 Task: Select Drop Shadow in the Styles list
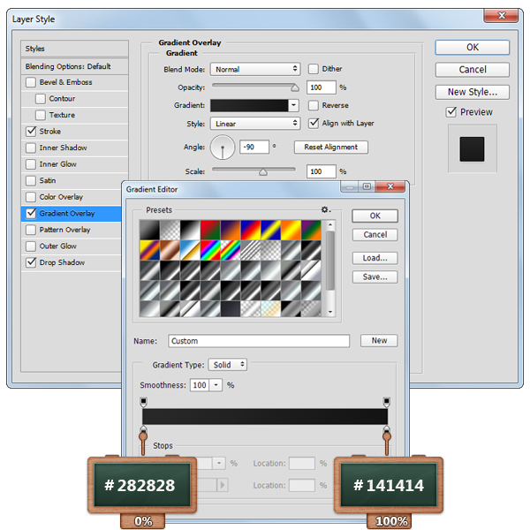tap(62, 262)
